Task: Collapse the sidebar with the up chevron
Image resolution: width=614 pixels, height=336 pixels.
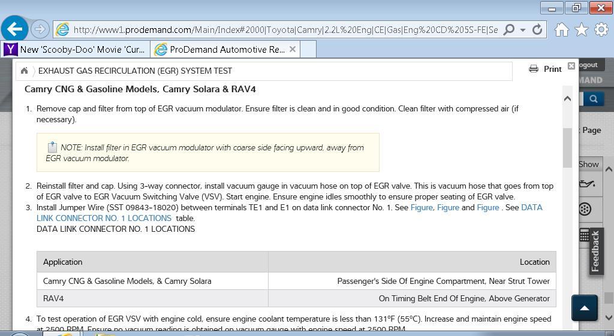Action: tap(609, 169)
